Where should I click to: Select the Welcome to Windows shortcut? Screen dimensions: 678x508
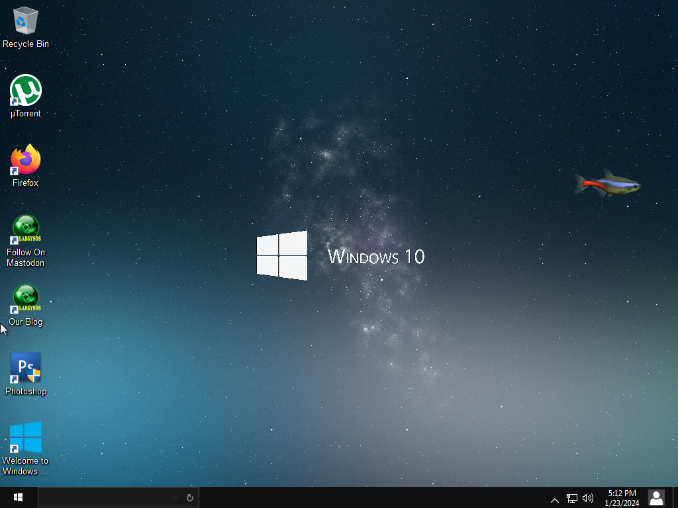point(25,438)
